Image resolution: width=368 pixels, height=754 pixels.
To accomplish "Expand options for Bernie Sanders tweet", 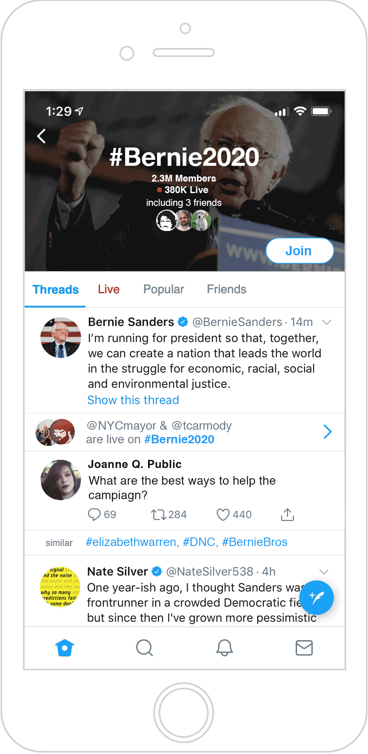I will pyautogui.click(x=327, y=322).
